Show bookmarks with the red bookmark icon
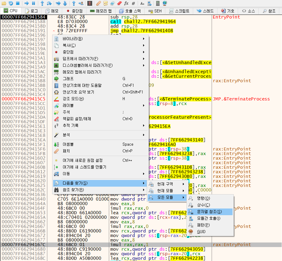This screenshot has width=282, height=261. (119, 3)
